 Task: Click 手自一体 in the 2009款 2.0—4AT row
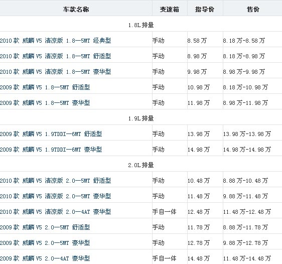tap(165, 258)
